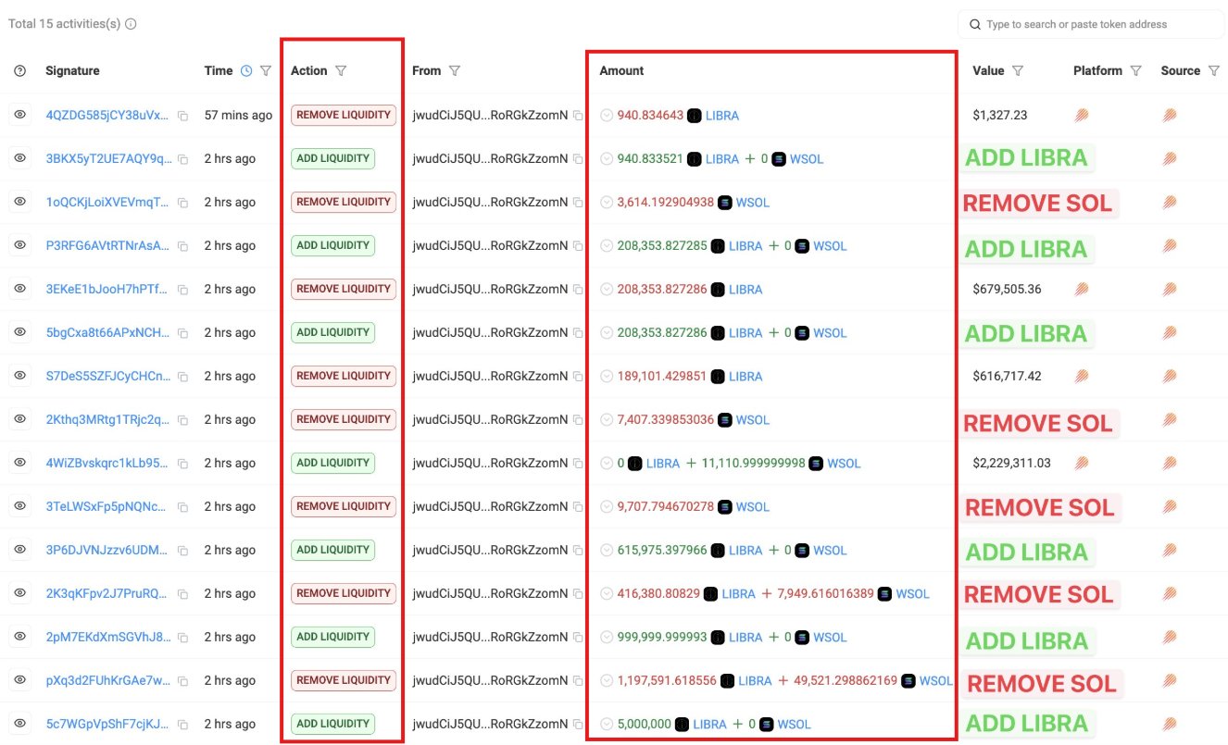Image resolution: width=1228 pixels, height=745 pixels.
Task: Open the Action column filter
Action: (x=340, y=71)
